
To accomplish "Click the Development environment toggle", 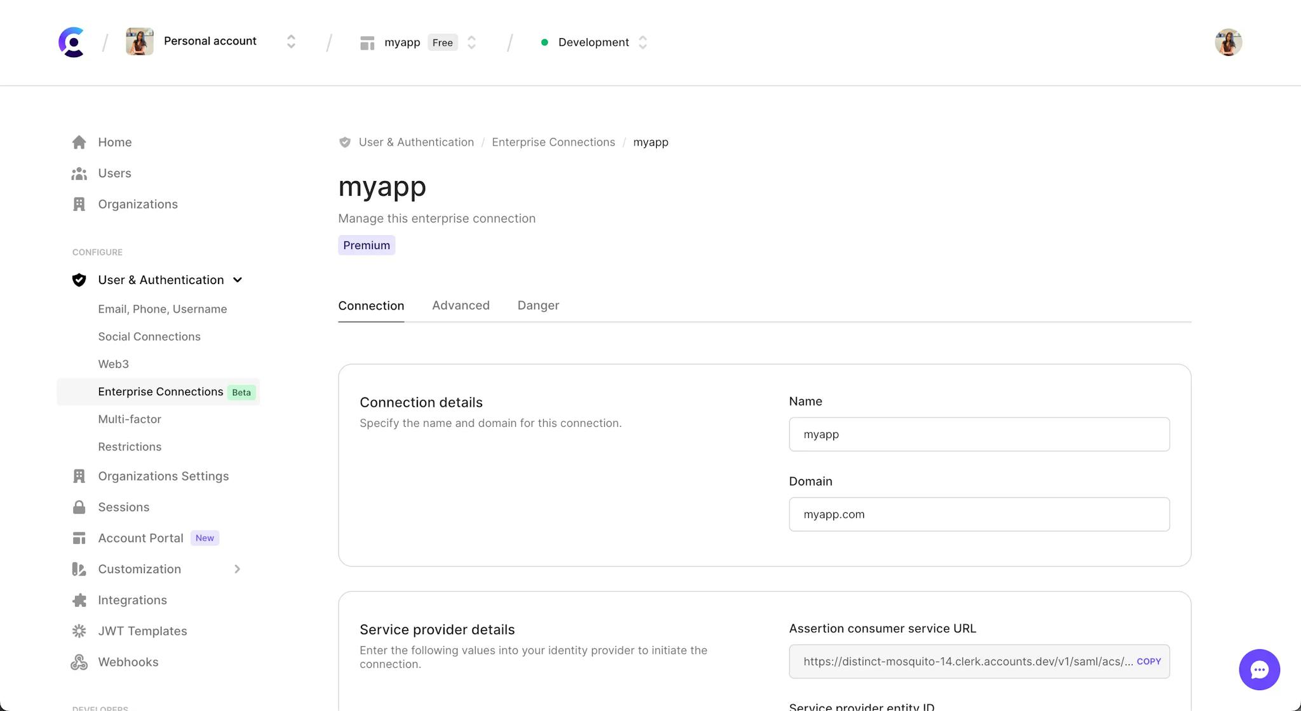I will tap(642, 41).
